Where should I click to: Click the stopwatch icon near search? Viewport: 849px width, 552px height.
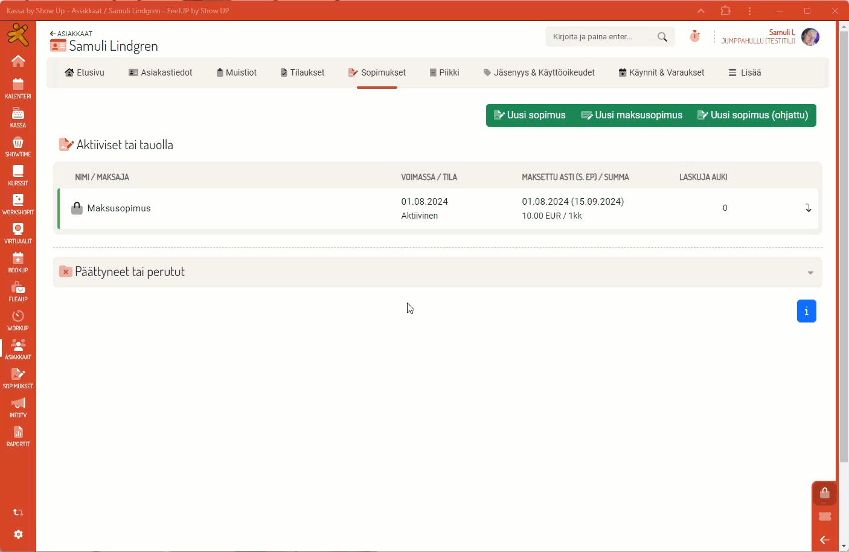click(x=695, y=36)
